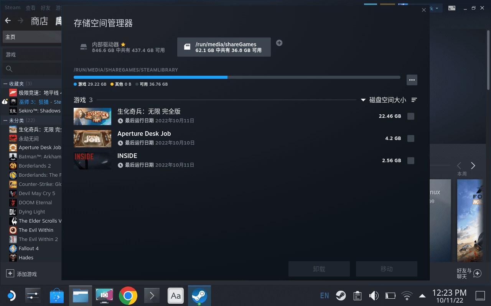
Task: Open the Steam system tray icon
Action: coord(341,295)
